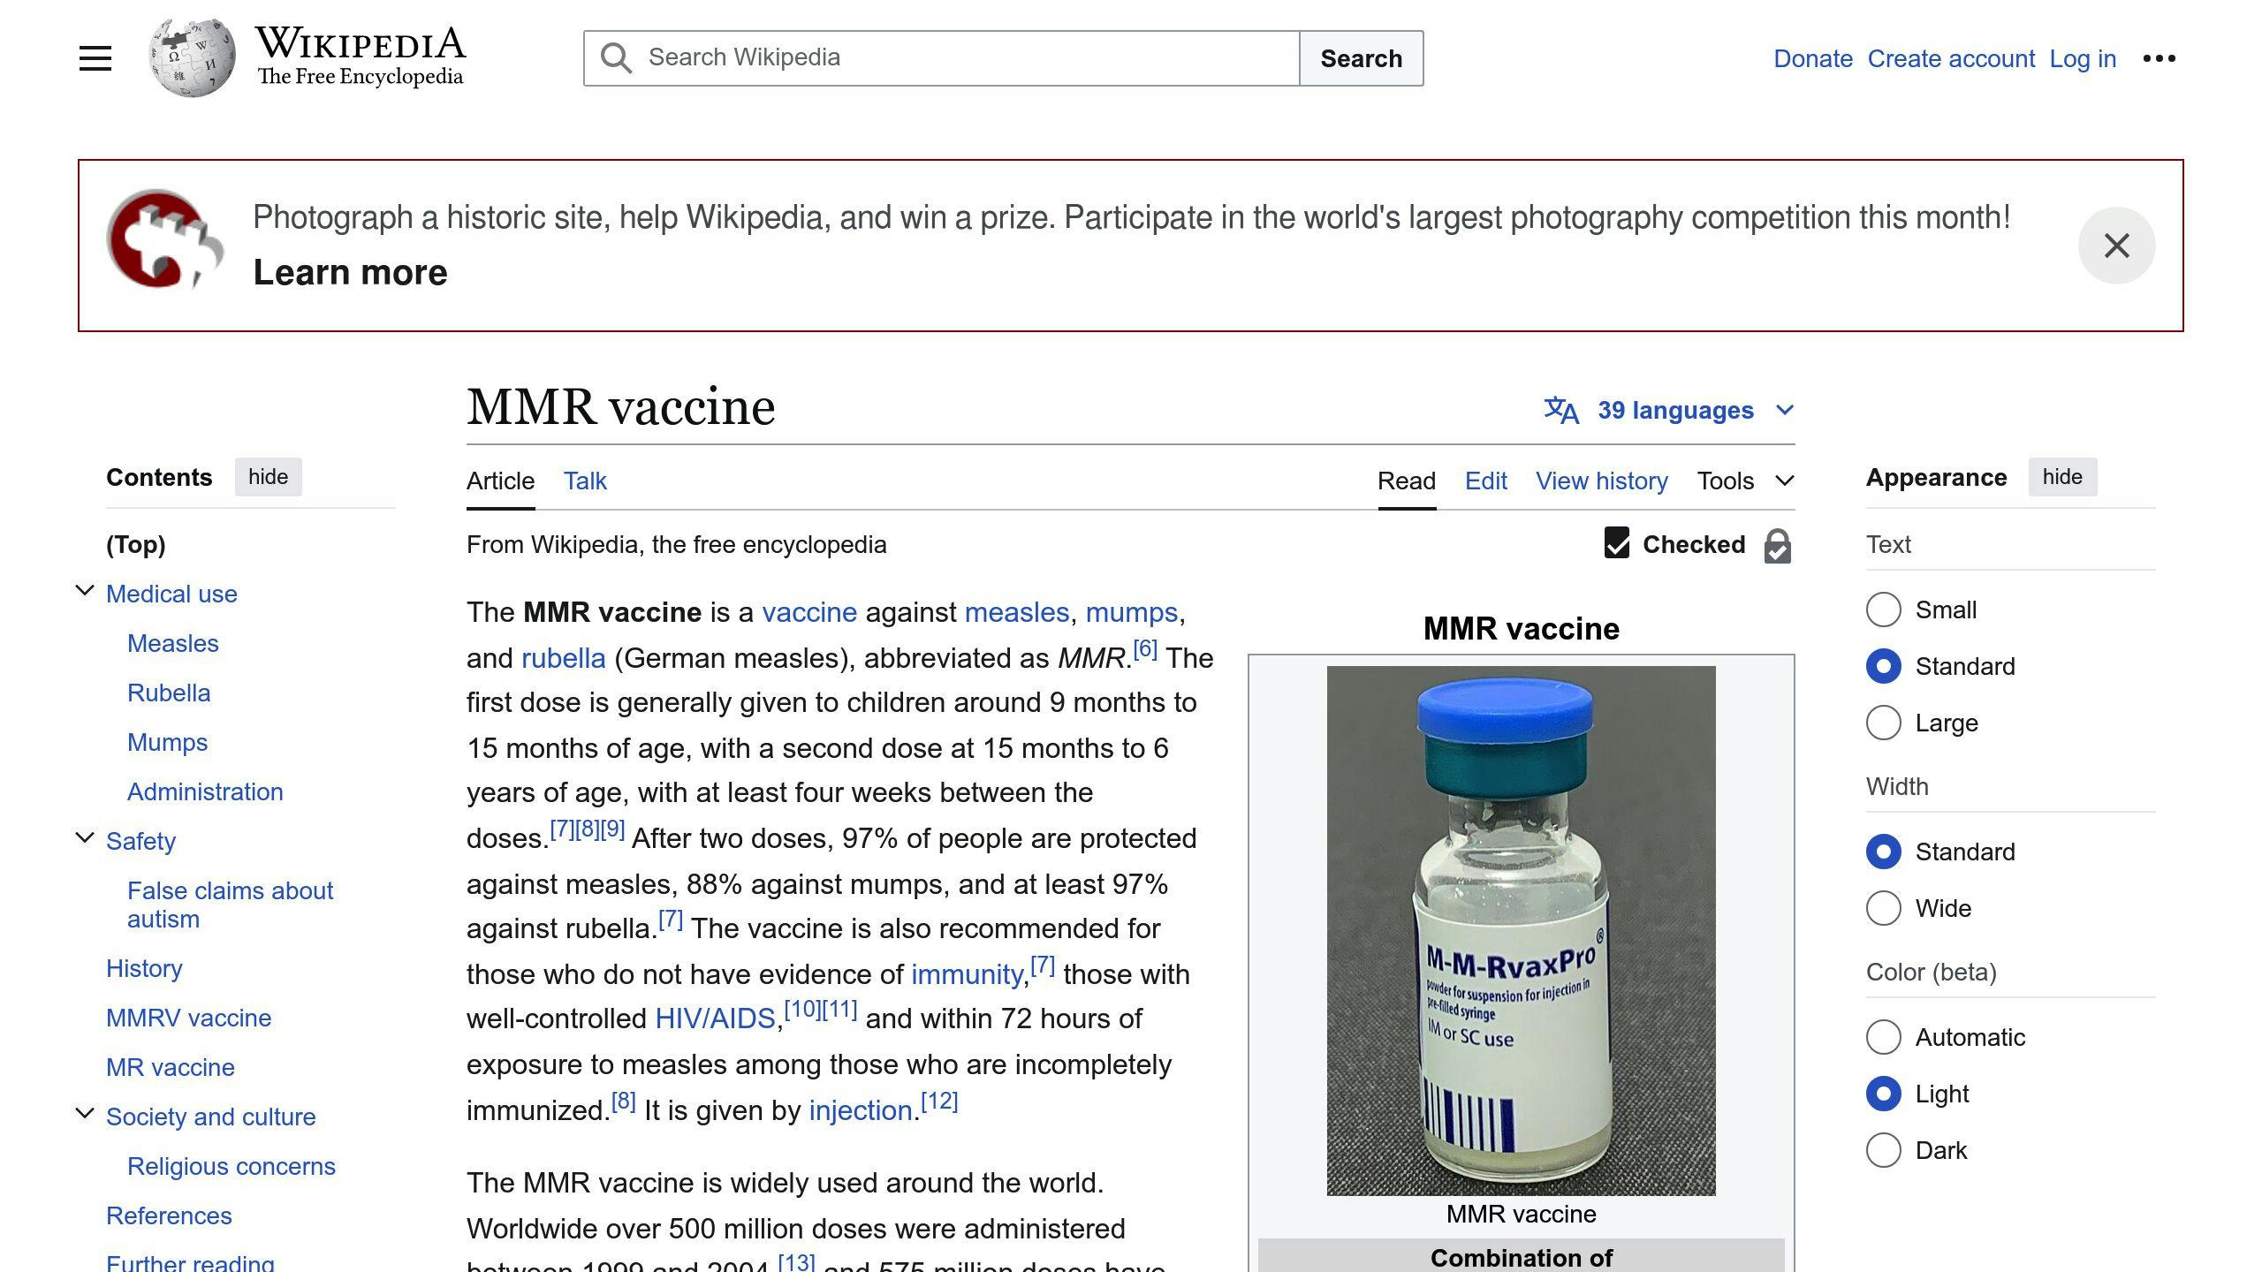Open the hamburger main menu
This screenshot has height=1272, width=2262.
(x=95, y=58)
